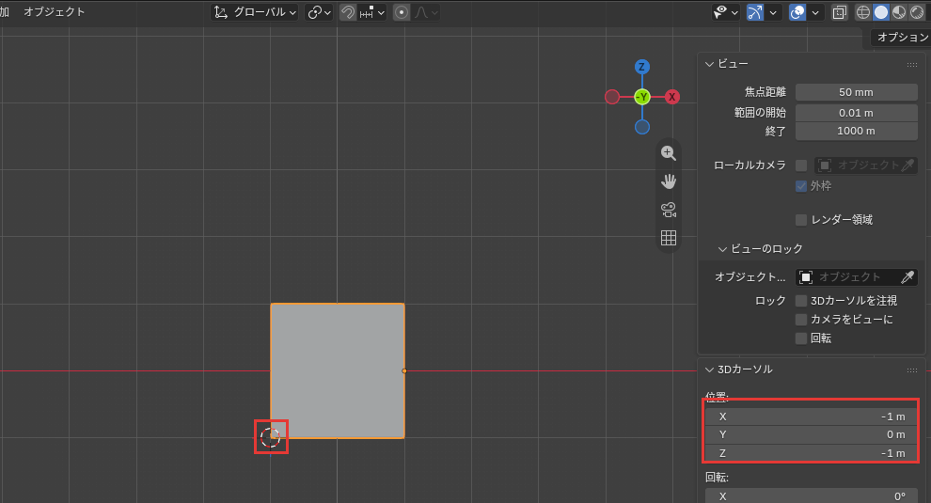Image resolution: width=931 pixels, height=503 pixels.
Task: Toggle the snap magnet icon
Action: pos(348,12)
